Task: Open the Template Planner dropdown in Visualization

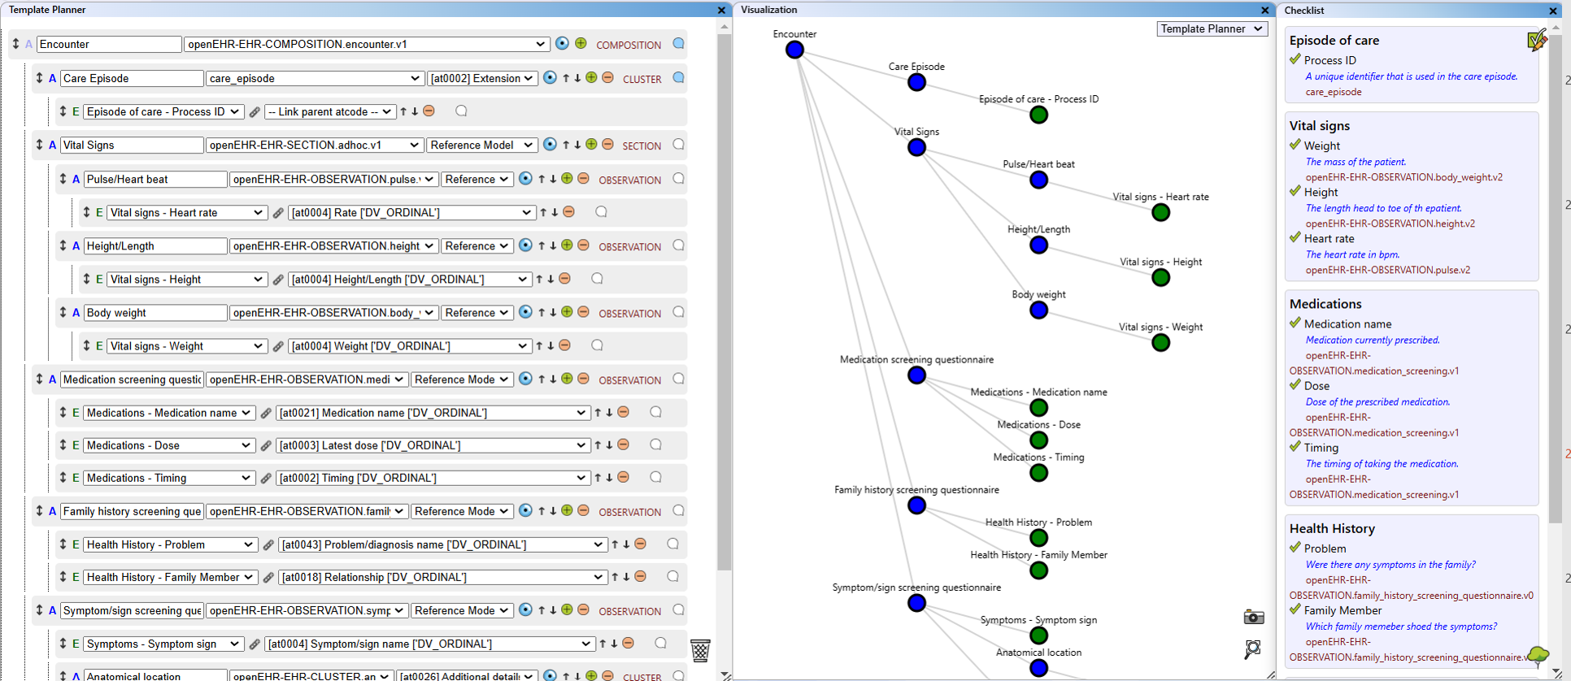Action: click(1212, 28)
